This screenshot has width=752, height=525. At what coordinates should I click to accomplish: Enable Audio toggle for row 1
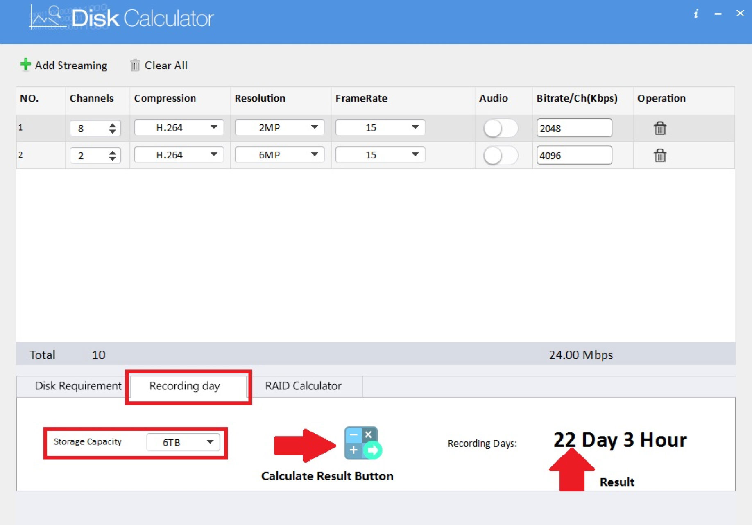pos(500,128)
